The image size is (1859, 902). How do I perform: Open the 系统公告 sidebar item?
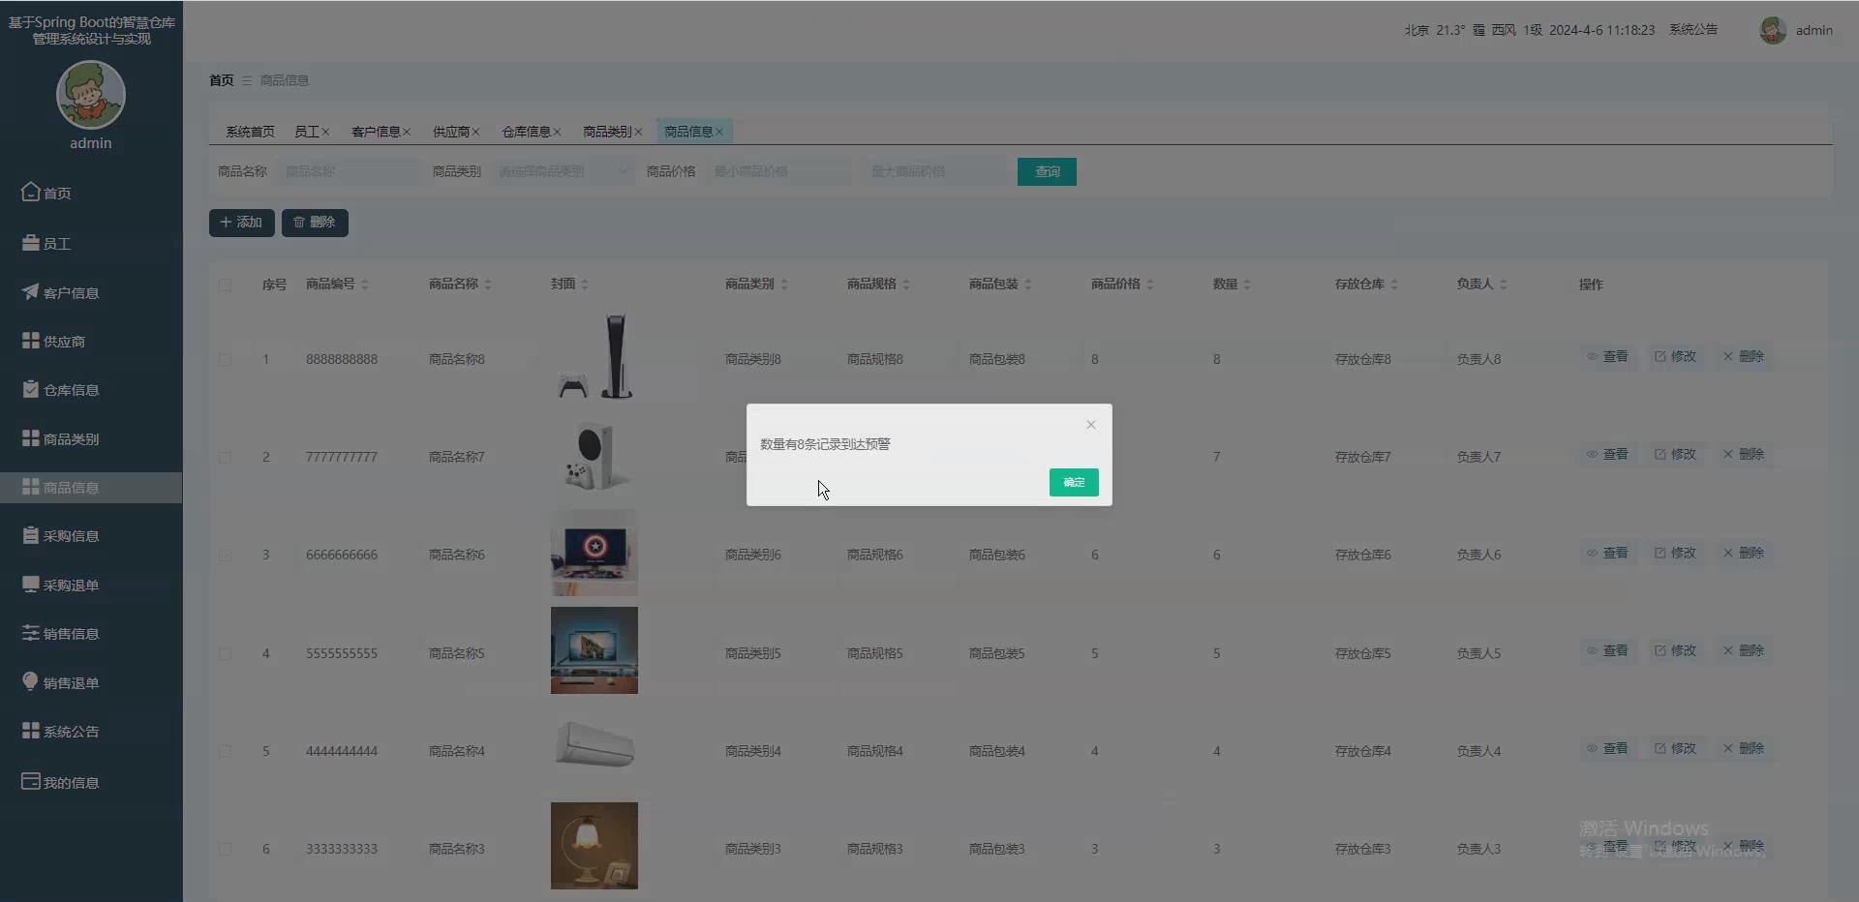tap(70, 731)
